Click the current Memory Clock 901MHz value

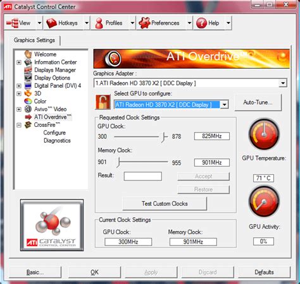193,242
